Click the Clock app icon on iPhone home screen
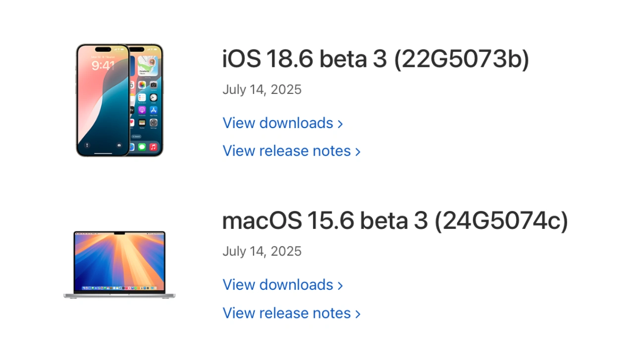Screen dimensions: 634x356 tap(153, 97)
